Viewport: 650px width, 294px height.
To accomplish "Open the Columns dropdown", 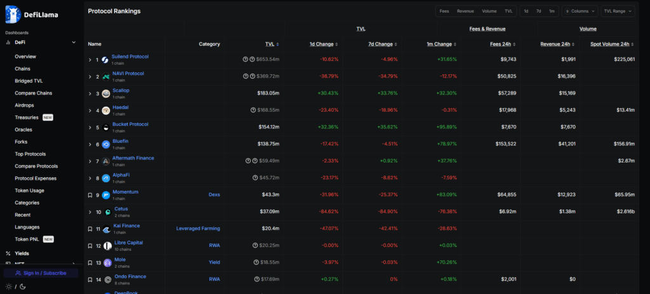I will pos(580,11).
